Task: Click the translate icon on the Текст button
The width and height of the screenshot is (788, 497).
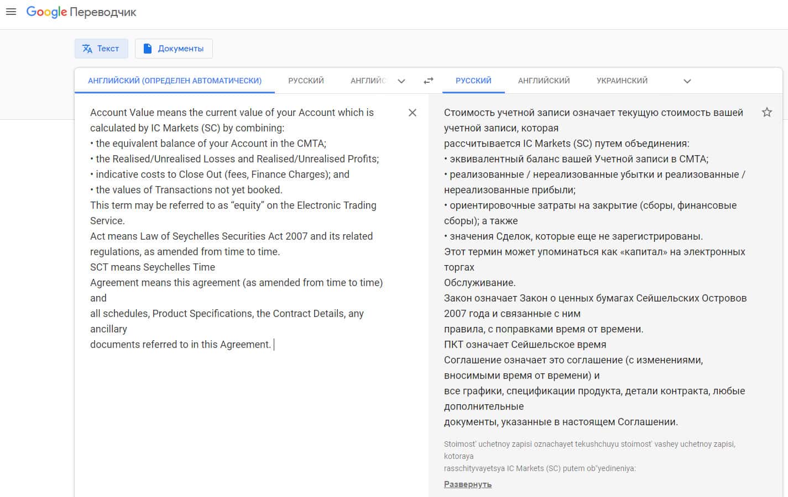Action: coord(87,49)
